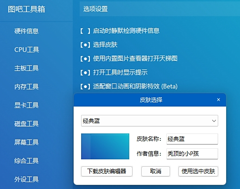
Task: Expand the 经典蓝 skin dropdown arrow
Action: pyautogui.click(x=214, y=121)
